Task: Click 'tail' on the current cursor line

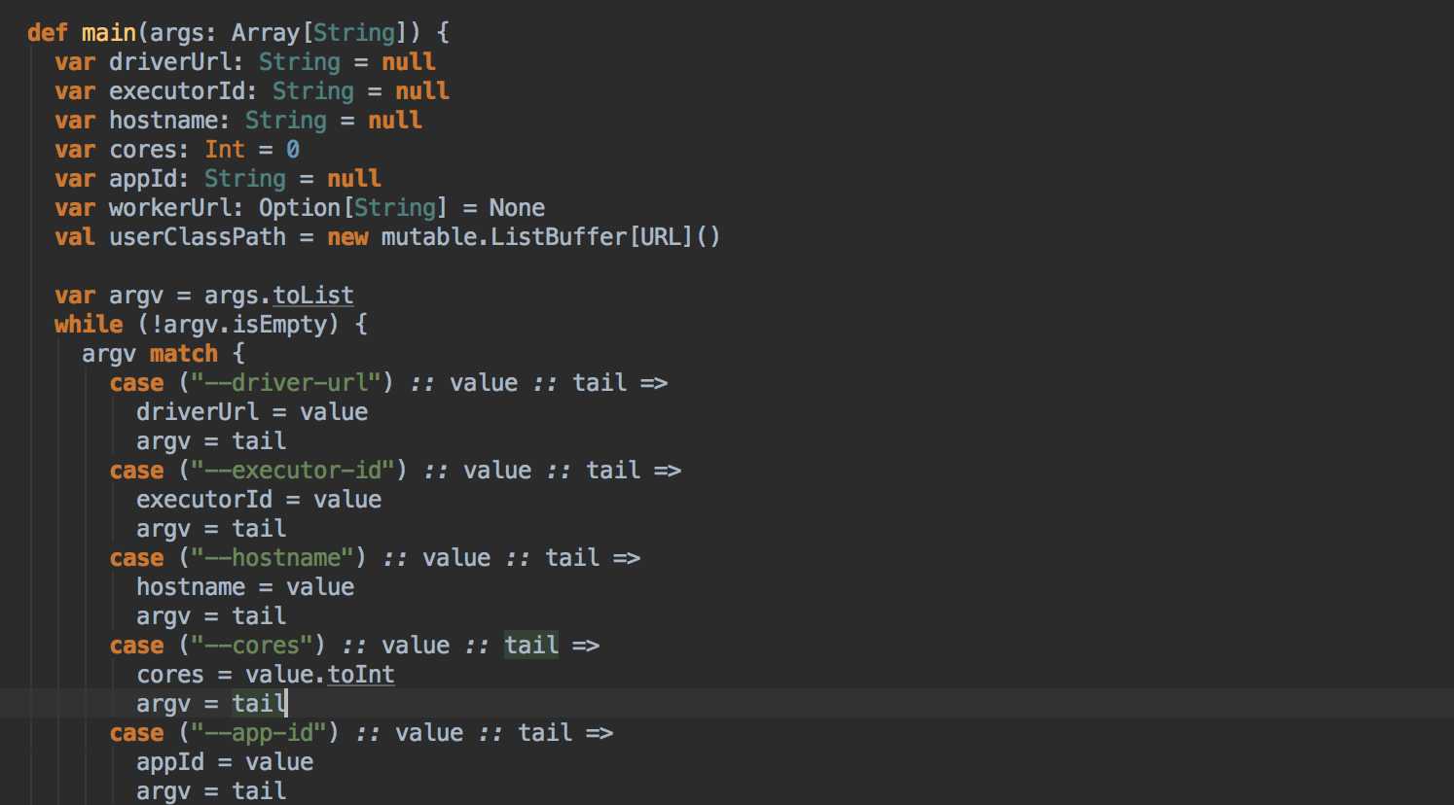Action: click(x=259, y=704)
